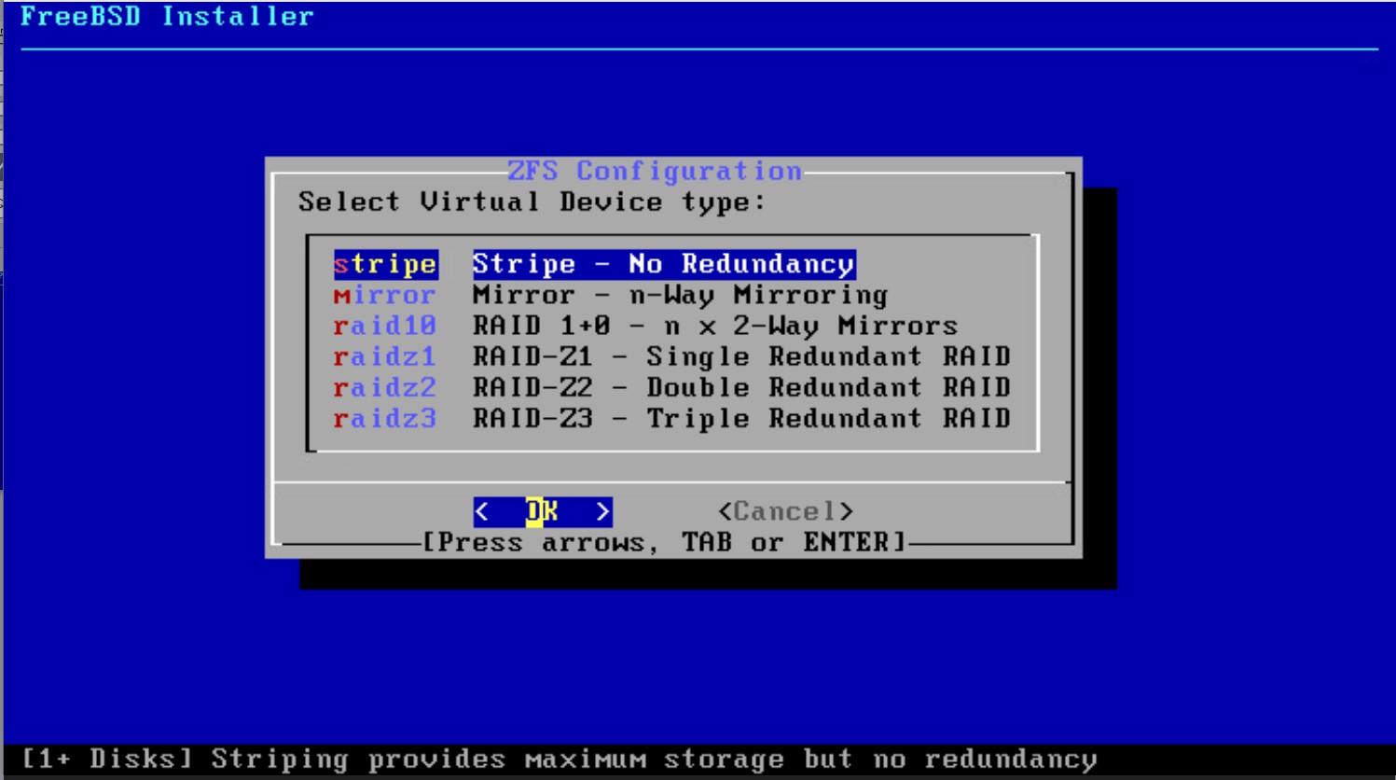Click the "[1+ Disks]" label in status bar
The width and height of the screenshot is (1396, 780).
pyautogui.click(x=106, y=759)
